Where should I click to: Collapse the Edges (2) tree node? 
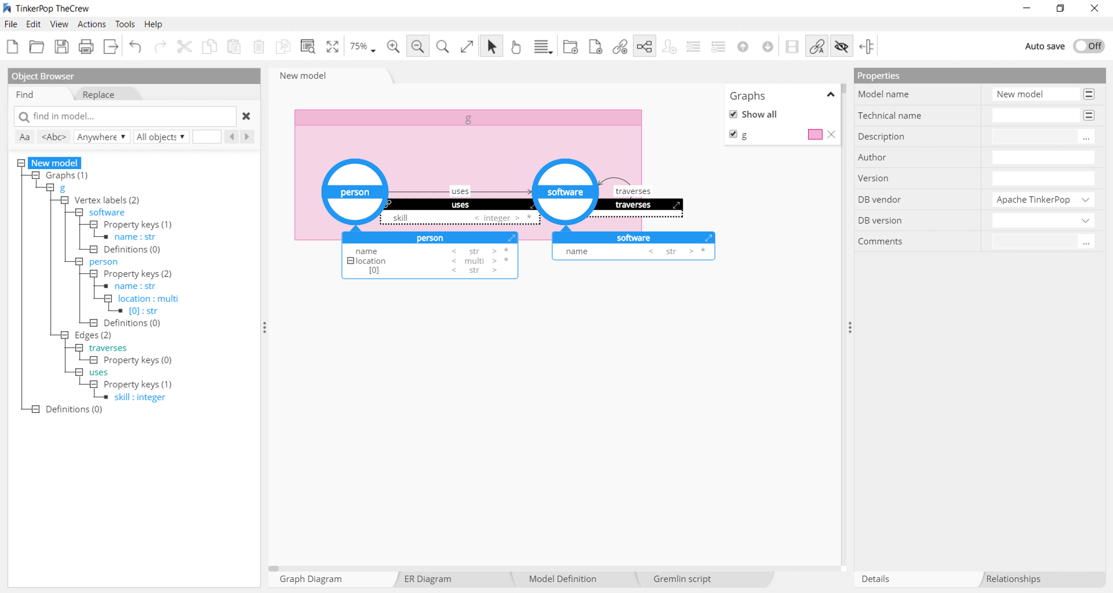65,335
